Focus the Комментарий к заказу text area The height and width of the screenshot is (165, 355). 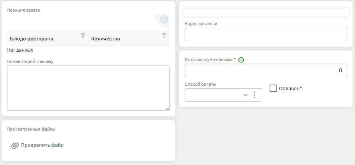pos(88,88)
